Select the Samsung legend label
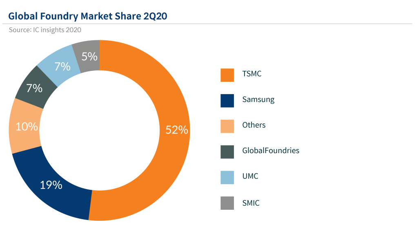This screenshot has height=235, width=418. [x=258, y=99]
